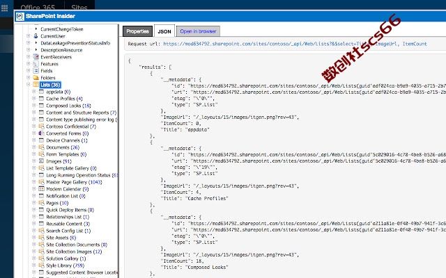Click the Lists (36) table icon

pos(36,85)
